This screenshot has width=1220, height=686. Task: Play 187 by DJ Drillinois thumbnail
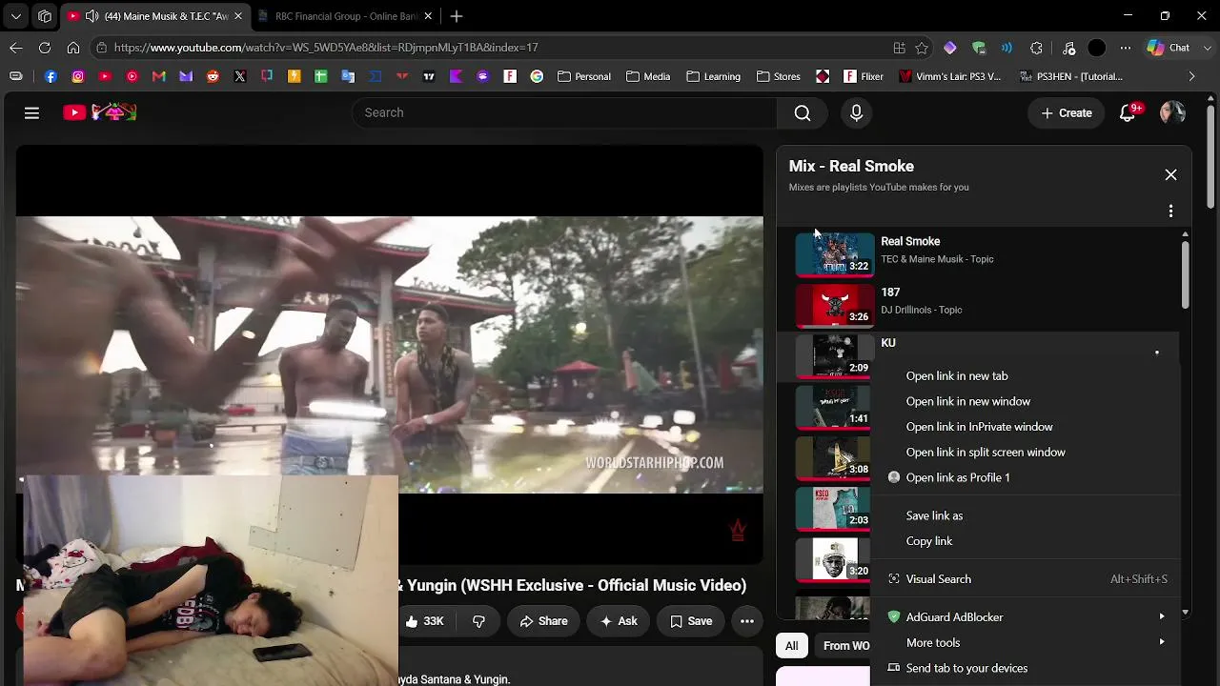click(835, 305)
